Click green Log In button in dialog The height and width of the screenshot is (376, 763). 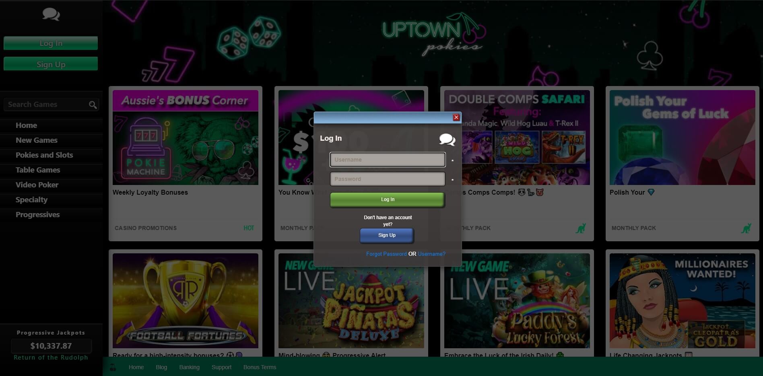pos(388,199)
